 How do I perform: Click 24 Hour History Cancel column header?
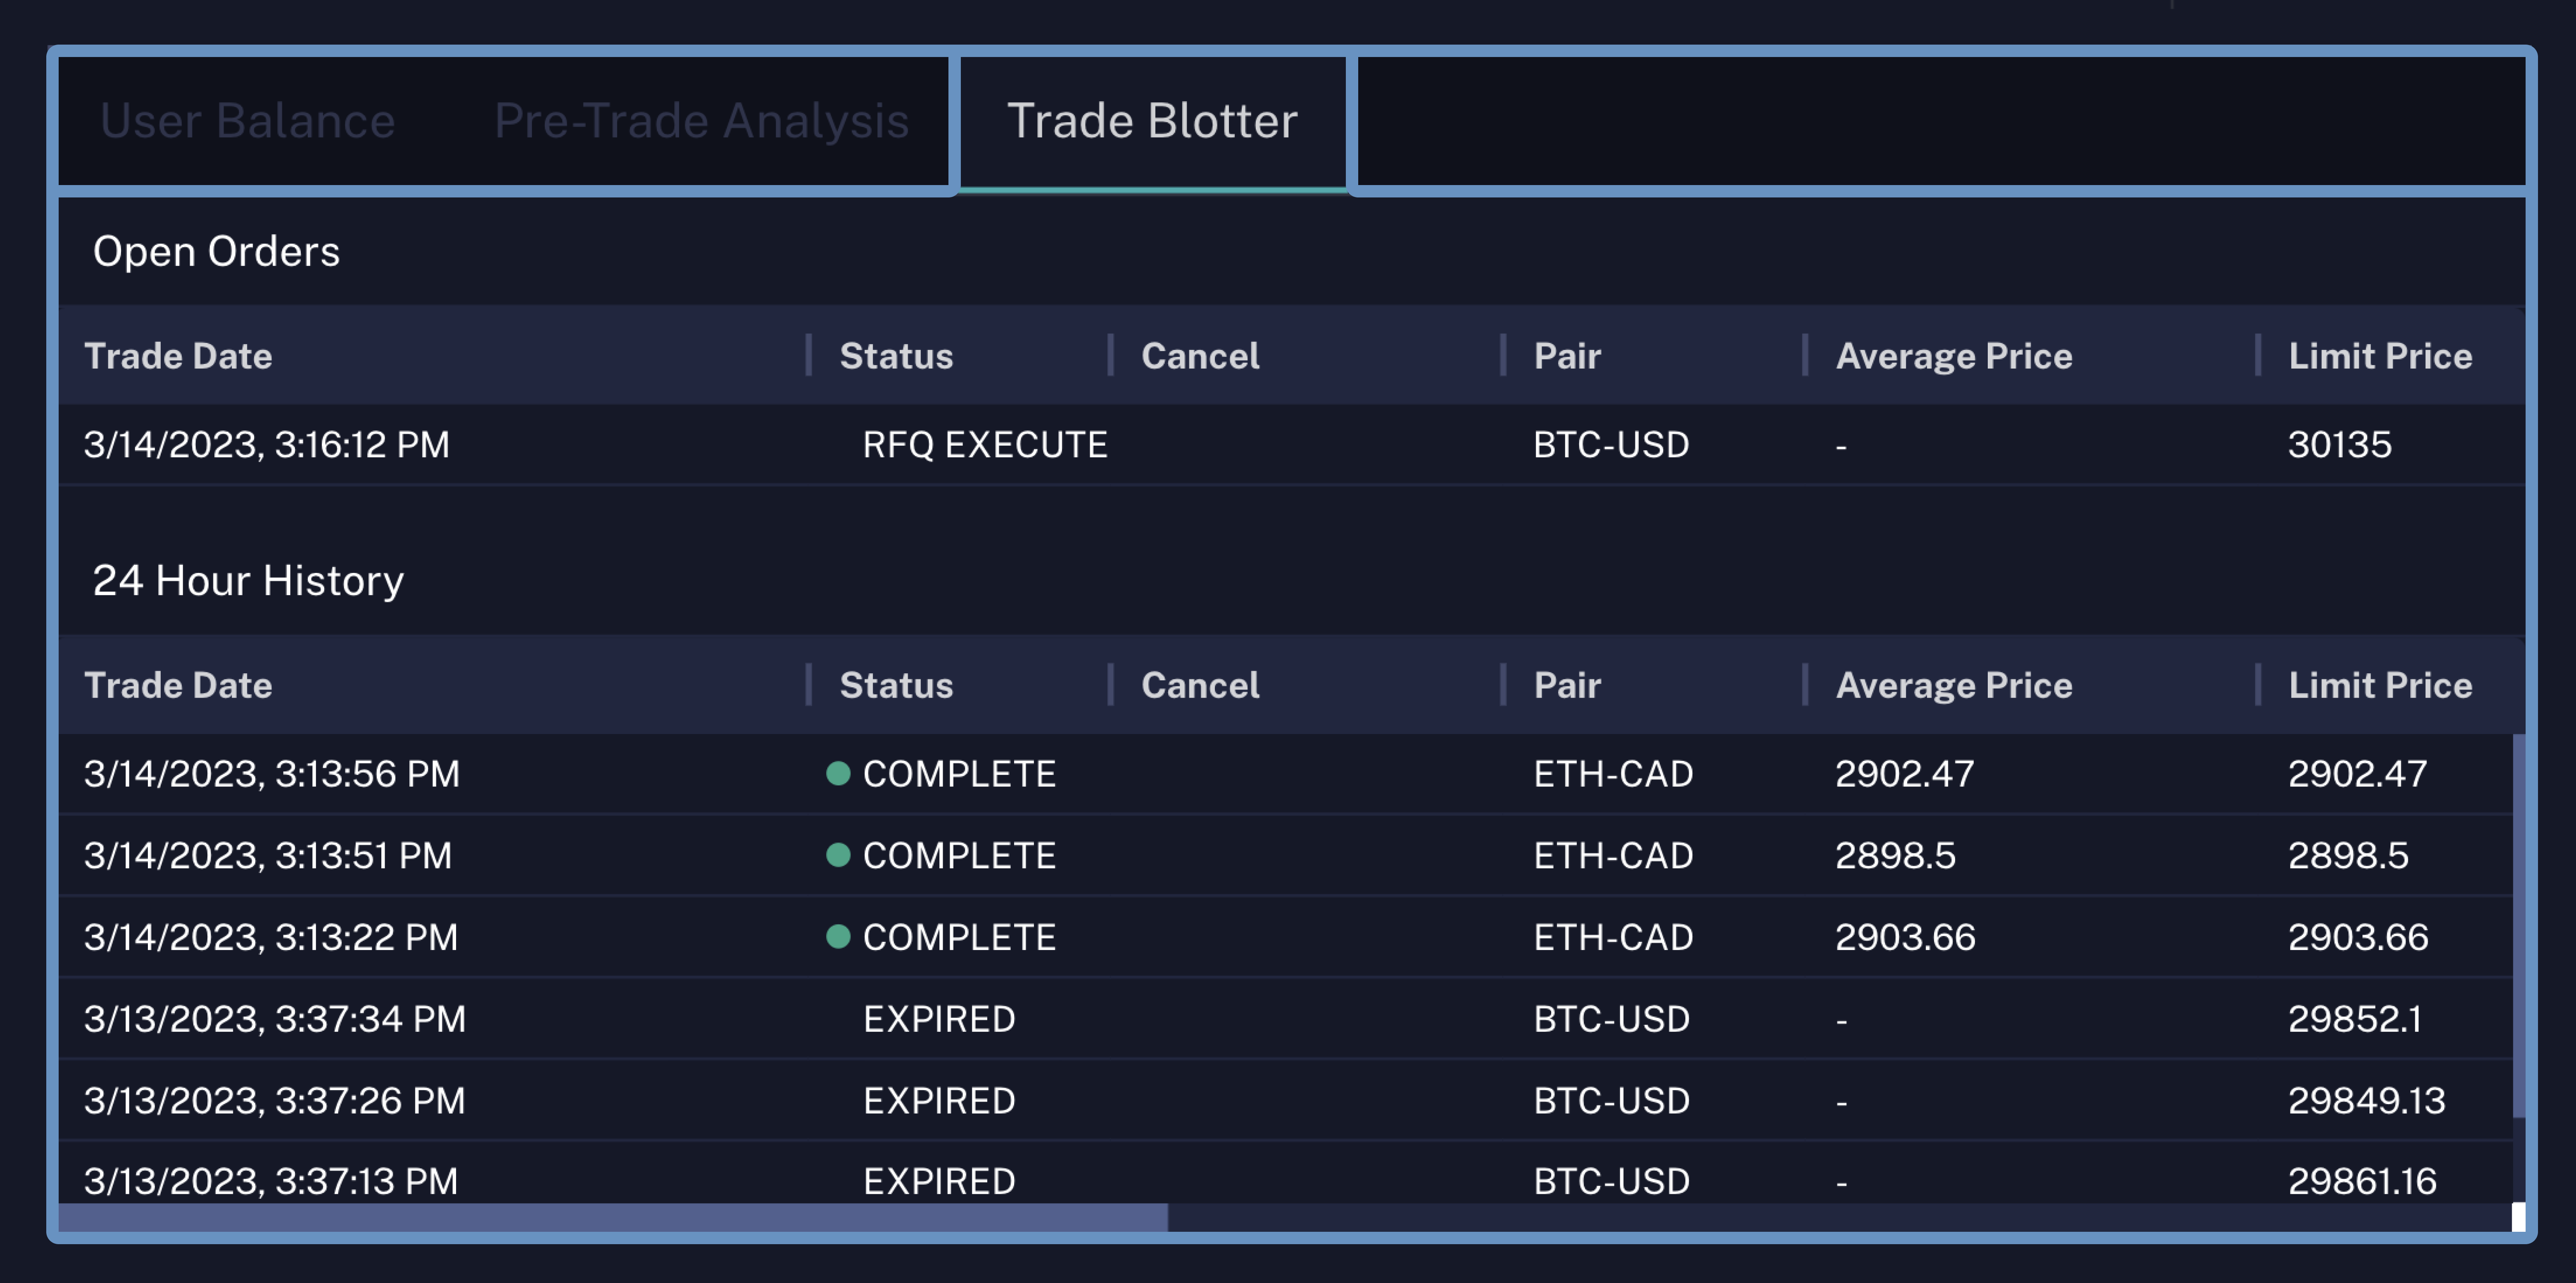pyautogui.click(x=1200, y=685)
